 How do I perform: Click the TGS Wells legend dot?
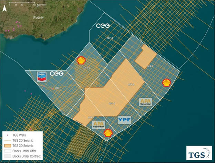(8, 135)
